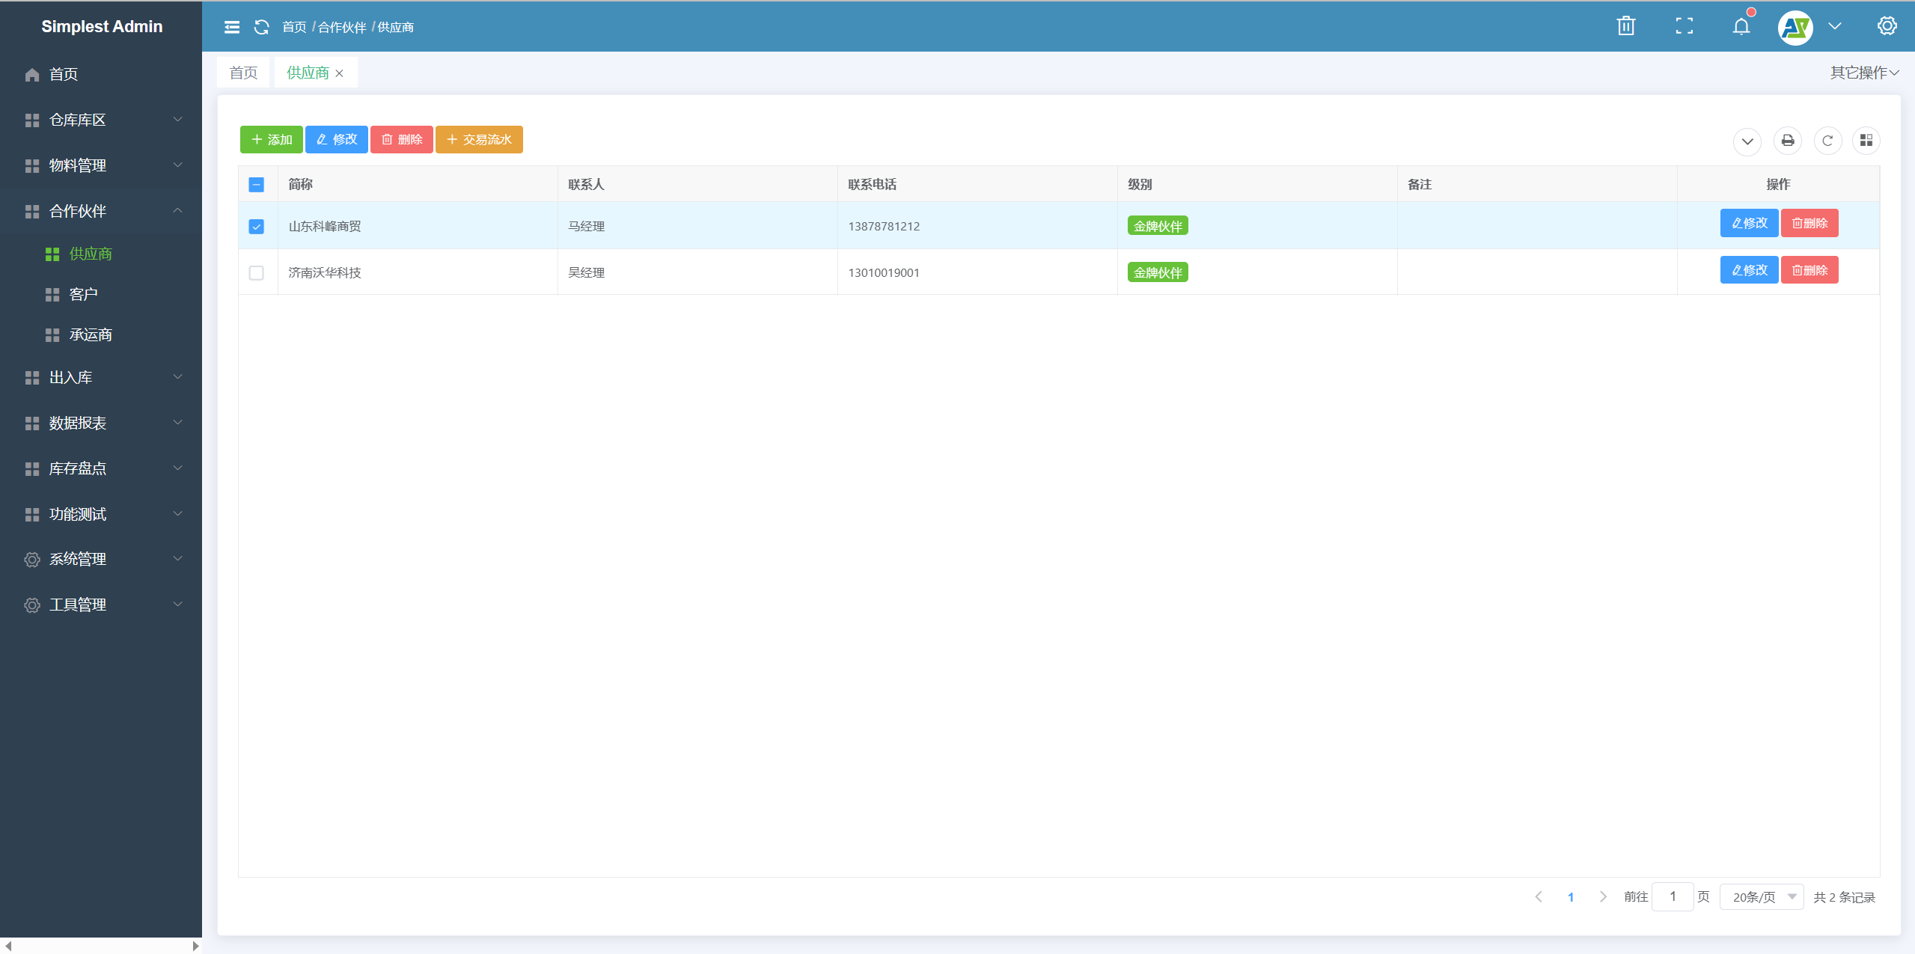Click the green 添加 button
This screenshot has width=1915, height=954.
271,140
